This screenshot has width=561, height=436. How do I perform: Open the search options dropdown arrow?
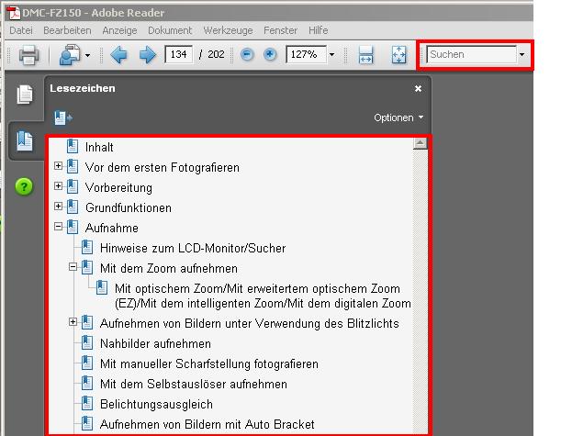pos(522,55)
